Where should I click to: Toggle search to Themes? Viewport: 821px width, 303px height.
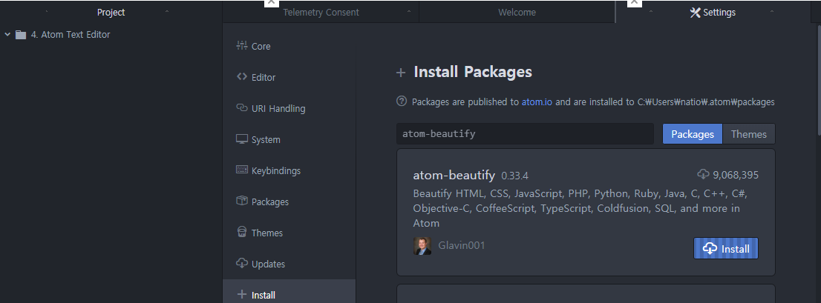749,134
